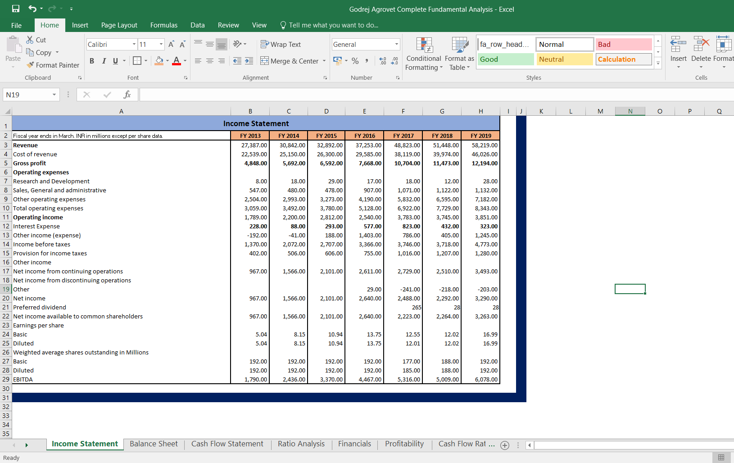Apply comma style number format
The image size is (734, 463).
[x=367, y=61]
